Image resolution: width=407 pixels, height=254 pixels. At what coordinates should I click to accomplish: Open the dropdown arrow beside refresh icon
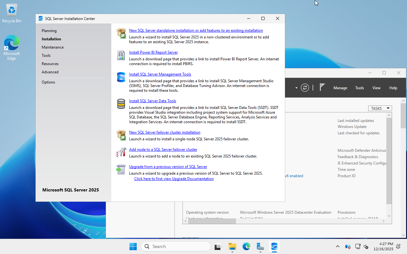coord(296,88)
